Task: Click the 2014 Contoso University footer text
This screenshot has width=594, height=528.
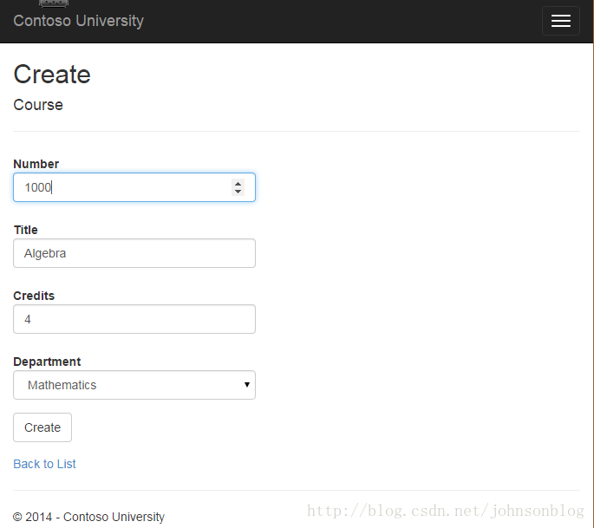Action: click(x=88, y=517)
